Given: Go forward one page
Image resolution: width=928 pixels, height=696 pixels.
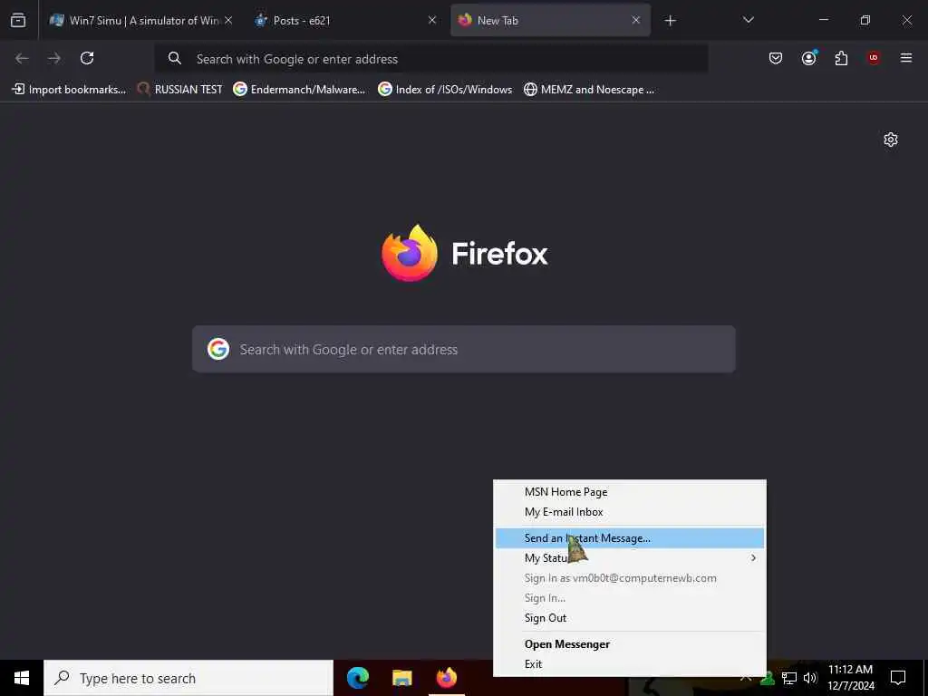Looking at the screenshot, I should coord(54,58).
